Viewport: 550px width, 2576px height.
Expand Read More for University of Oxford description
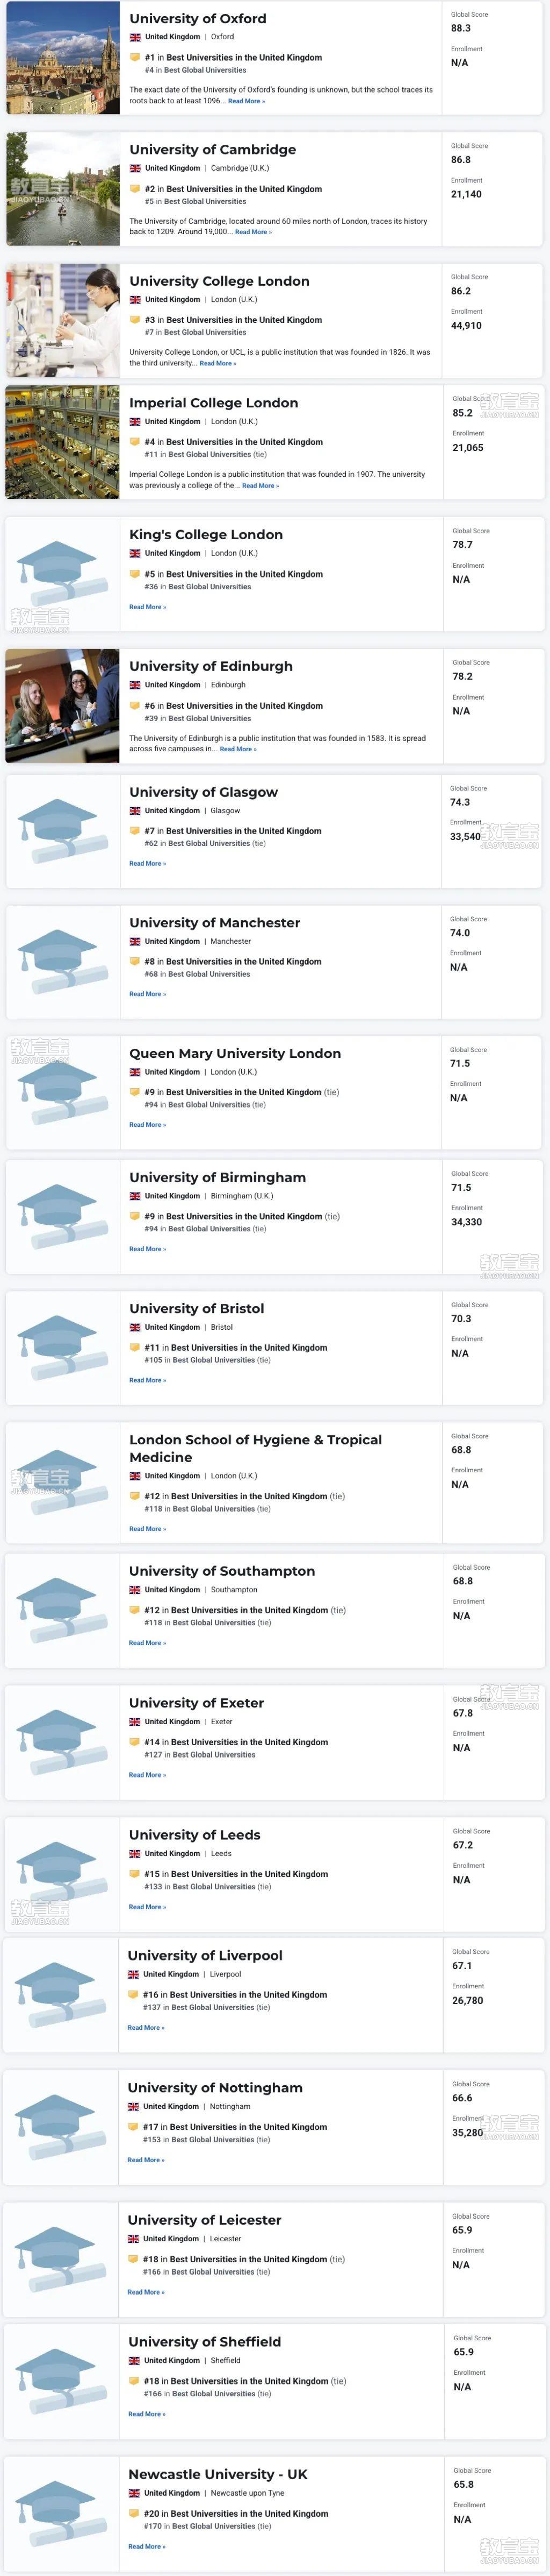coord(247,101)
